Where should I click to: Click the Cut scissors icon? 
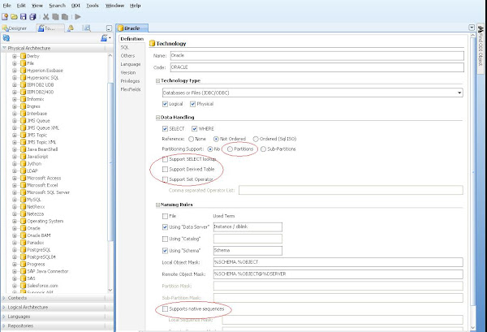(x=44, y=16)
